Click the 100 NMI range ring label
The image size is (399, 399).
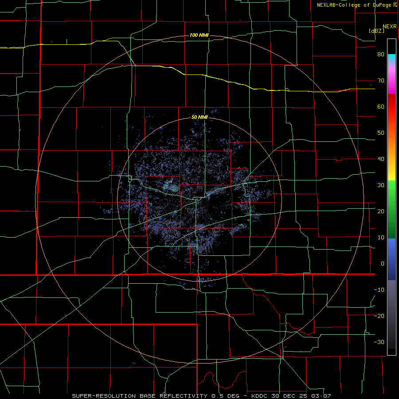tap(199, 35)
